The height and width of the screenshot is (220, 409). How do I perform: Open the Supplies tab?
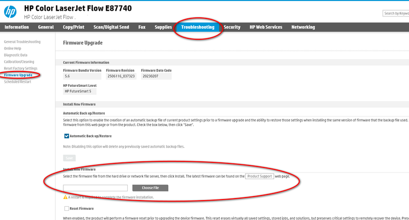pos(163,27)
